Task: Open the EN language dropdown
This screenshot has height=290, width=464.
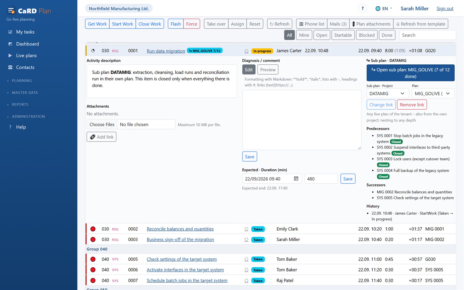Action: (x=384, y=9)
